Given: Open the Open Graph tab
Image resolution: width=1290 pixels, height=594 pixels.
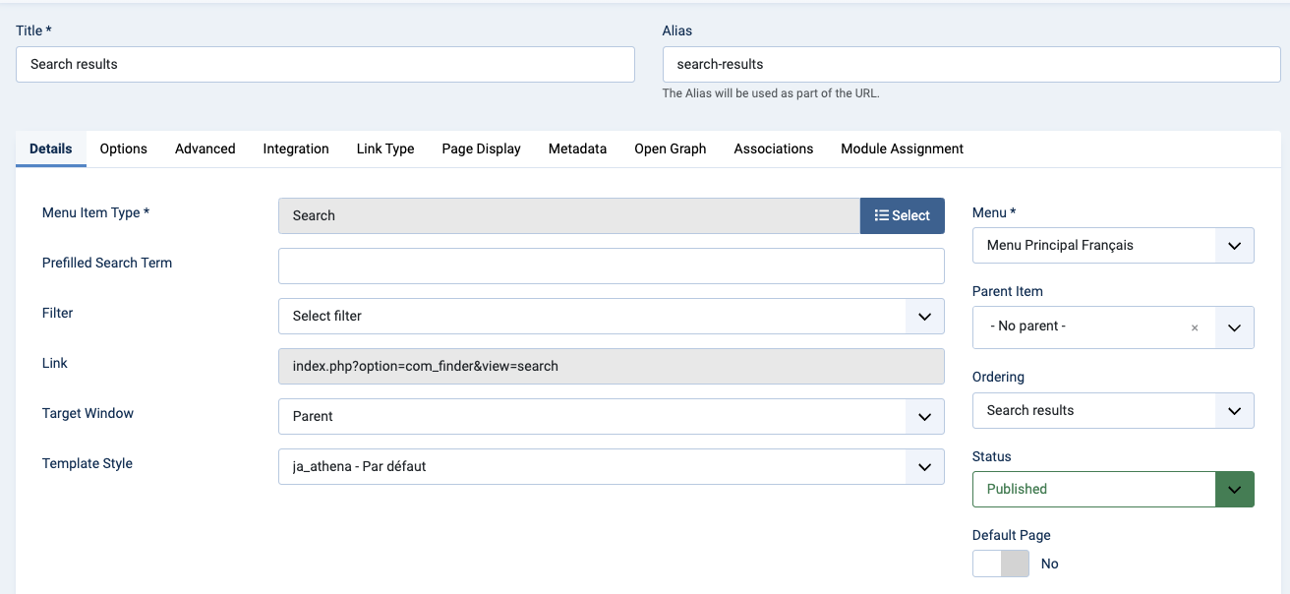Looking at the screenshot, I should (x=670, y=148).
